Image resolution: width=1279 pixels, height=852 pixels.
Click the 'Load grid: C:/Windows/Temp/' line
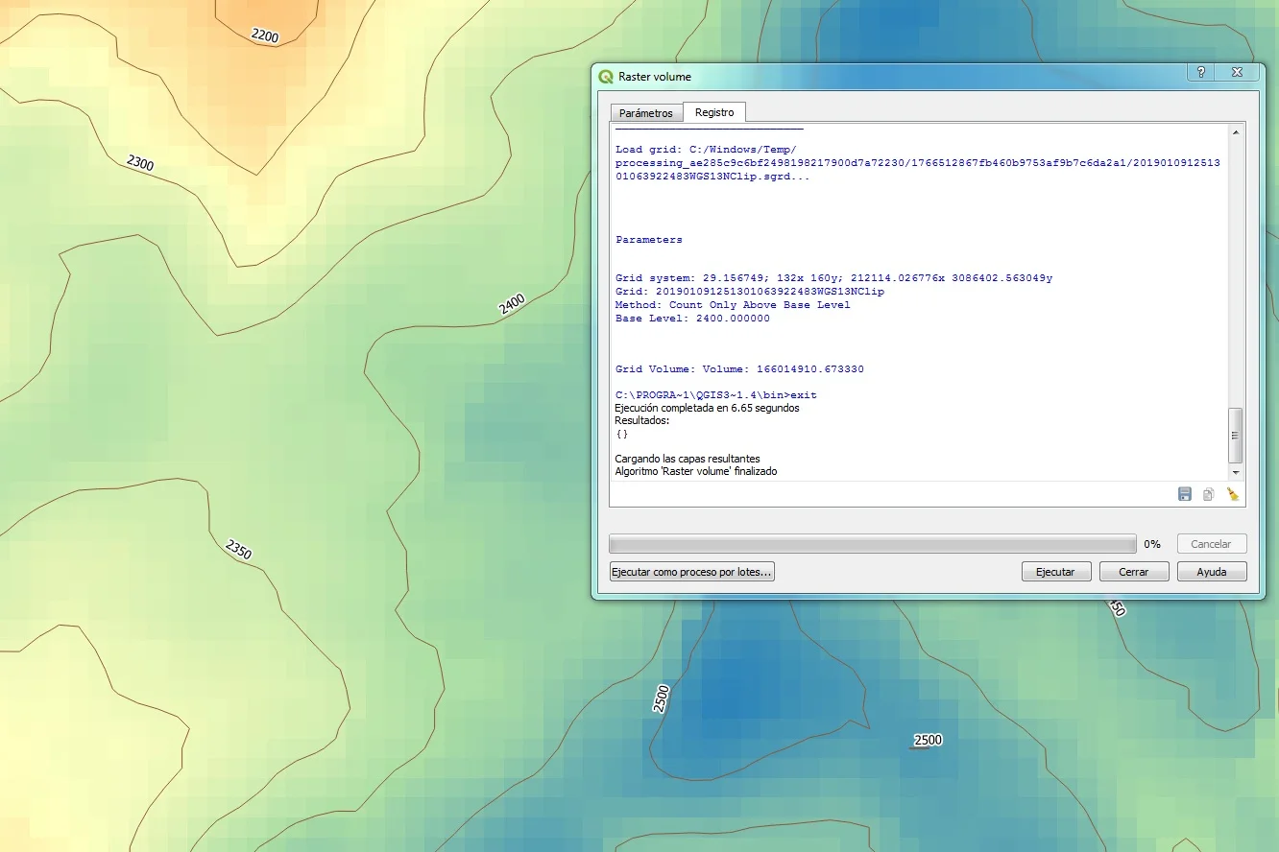pyautogui.click(x=706, y=150)
